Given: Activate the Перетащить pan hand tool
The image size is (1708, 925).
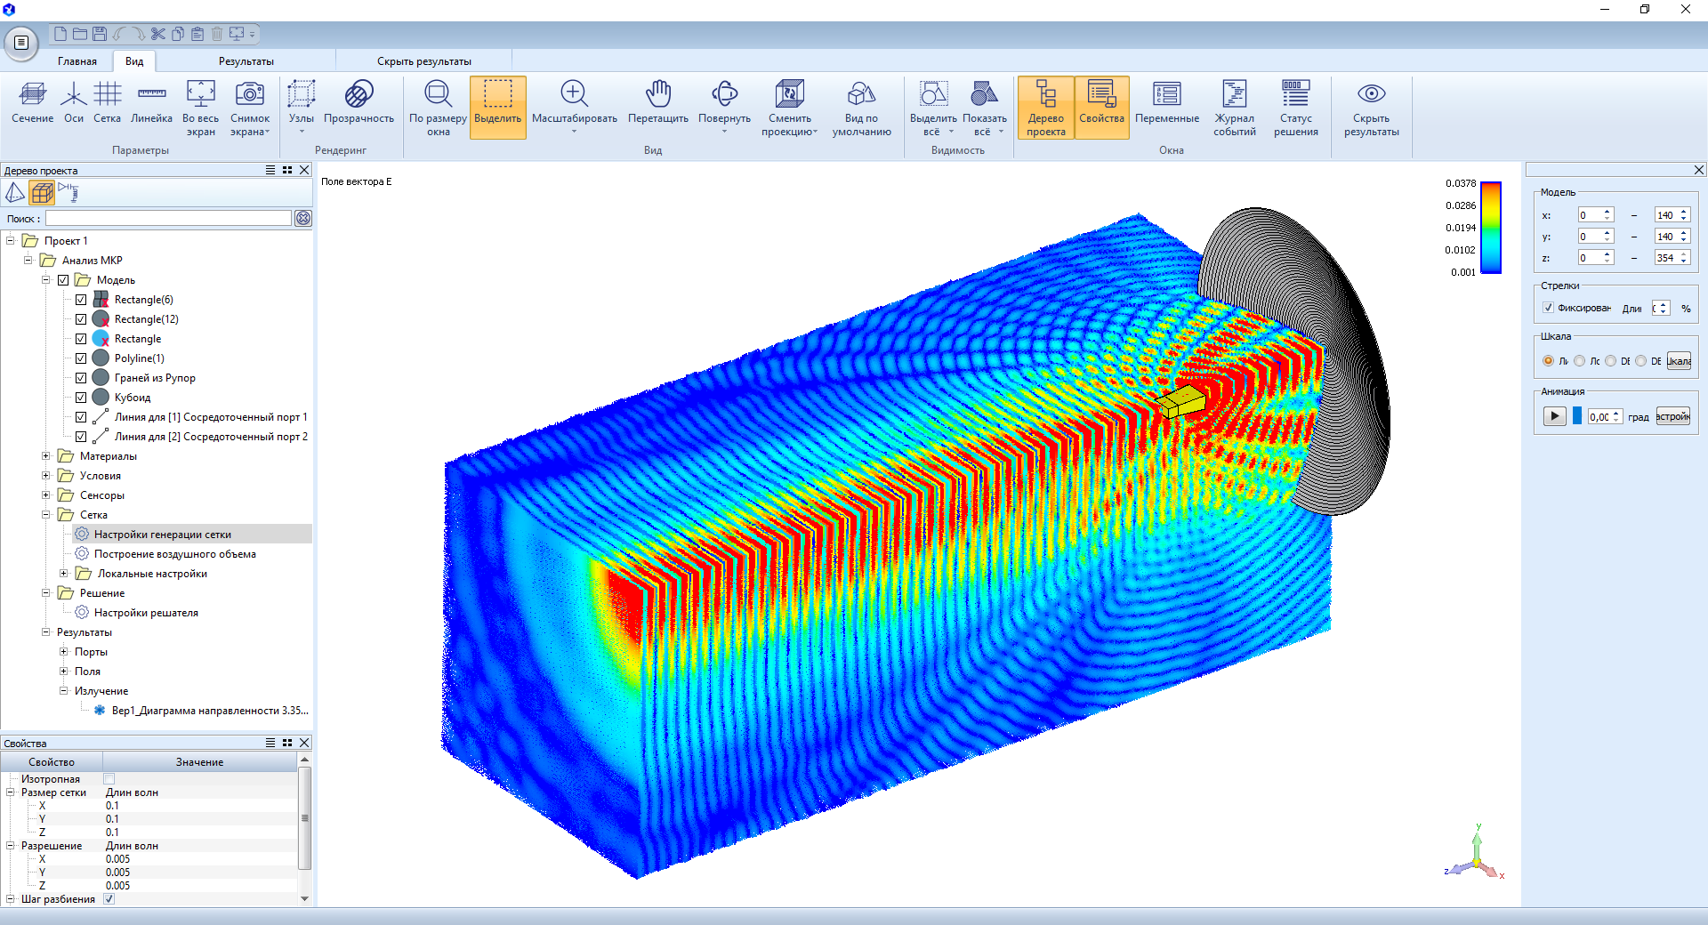Looking at the screenshot, I should 657,94.
